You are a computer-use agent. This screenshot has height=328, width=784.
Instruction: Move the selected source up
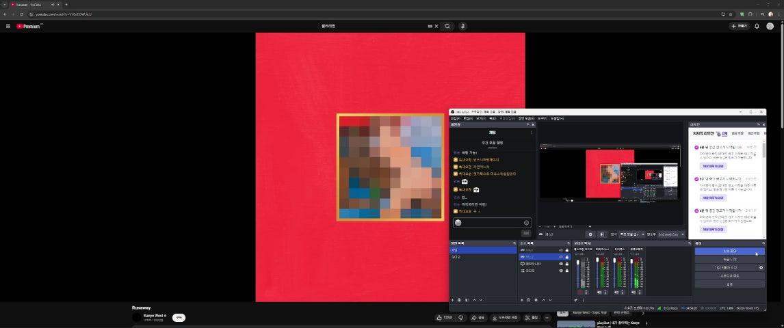point(543,300)
